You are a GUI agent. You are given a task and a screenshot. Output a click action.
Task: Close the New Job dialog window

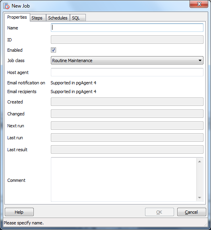pyautogui.click(x=199, y=4)
